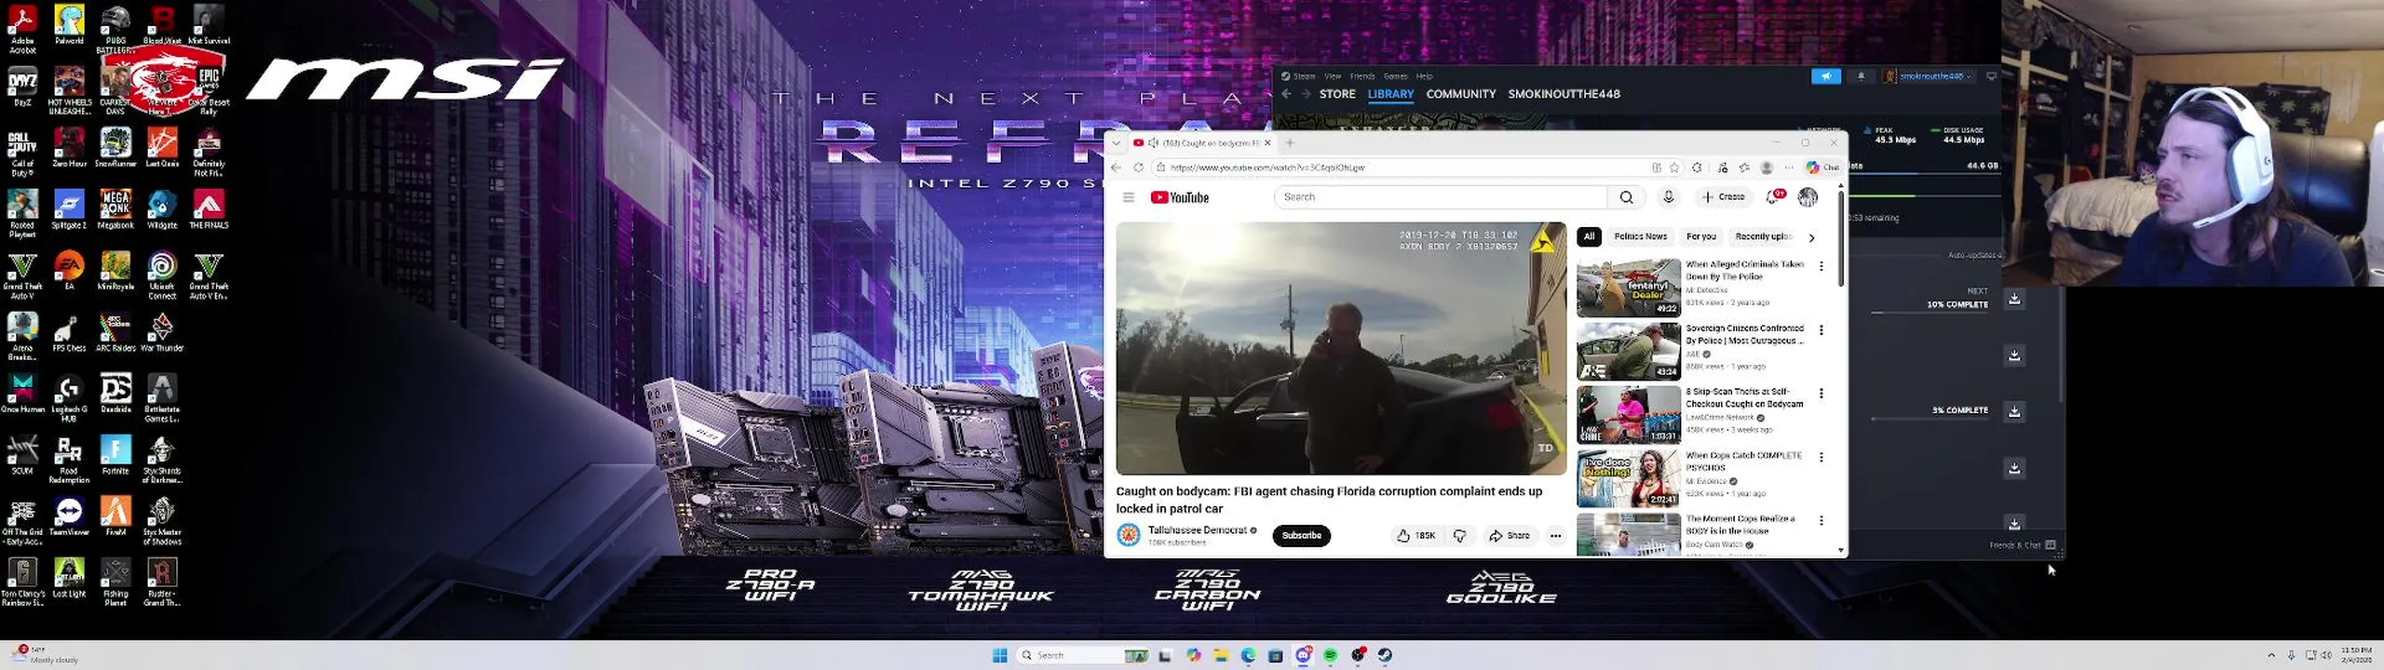This screenshot has width=2384, height=670.
Task: Subscribe to Tallahassee Democrat channel
Action: pos(1301,535)
